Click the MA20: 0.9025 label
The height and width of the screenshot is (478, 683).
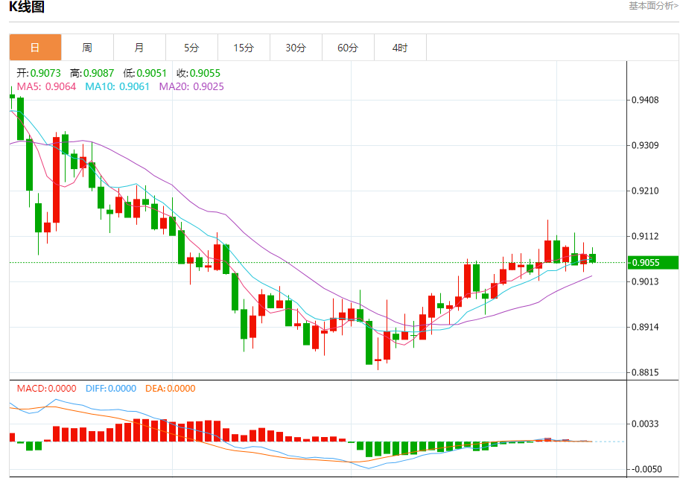[191, 86]
